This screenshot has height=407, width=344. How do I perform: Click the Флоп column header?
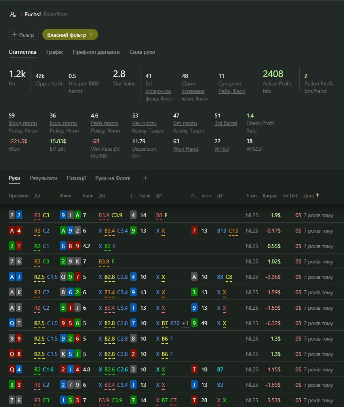[65, 196]
